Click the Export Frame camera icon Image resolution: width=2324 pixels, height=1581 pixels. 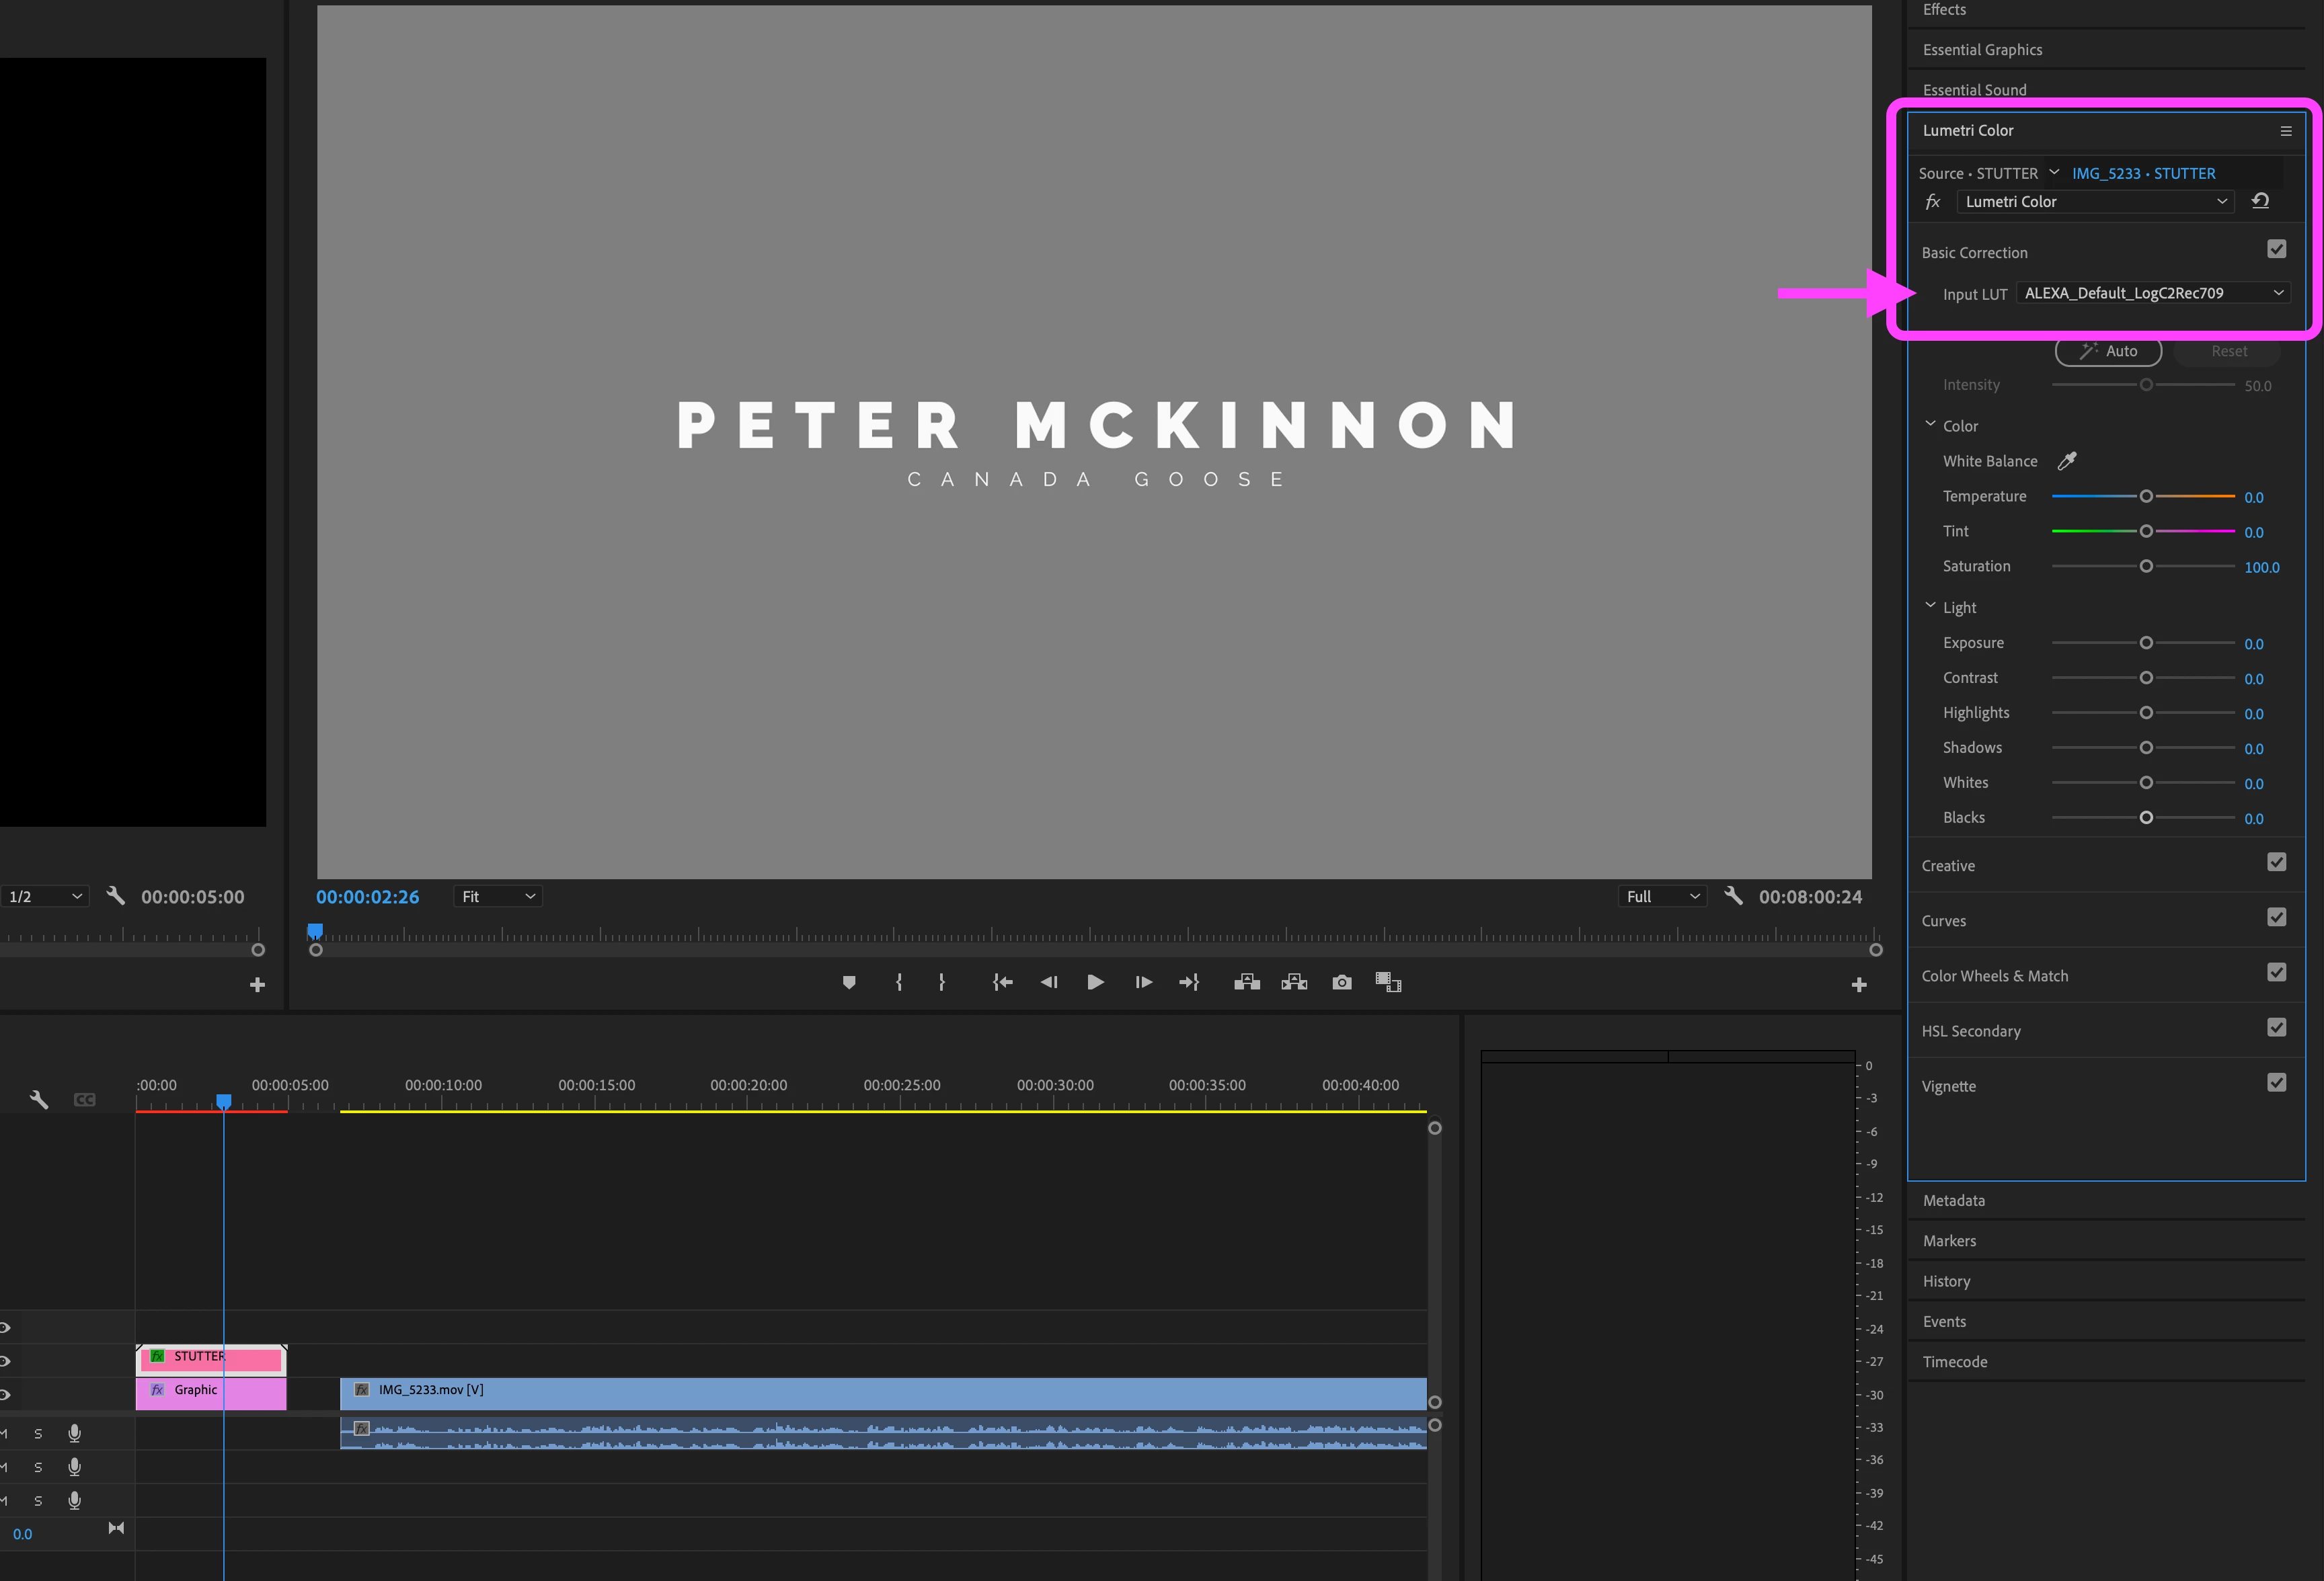1342,982
